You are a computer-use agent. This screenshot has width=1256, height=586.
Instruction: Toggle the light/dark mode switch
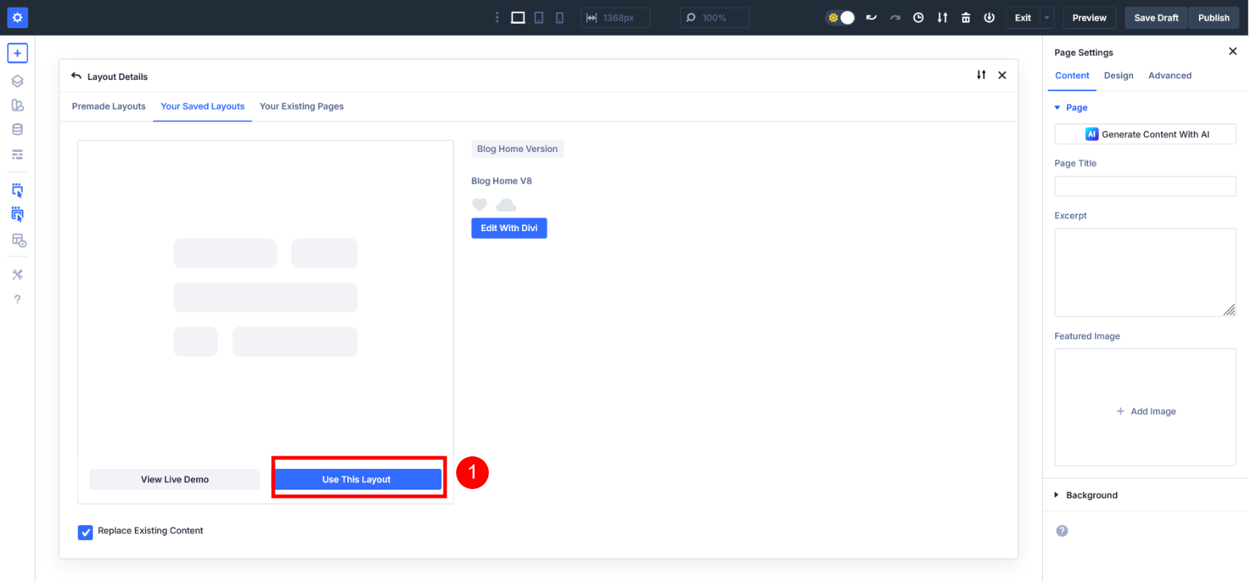pyautogui.click(x=841, y=17)
